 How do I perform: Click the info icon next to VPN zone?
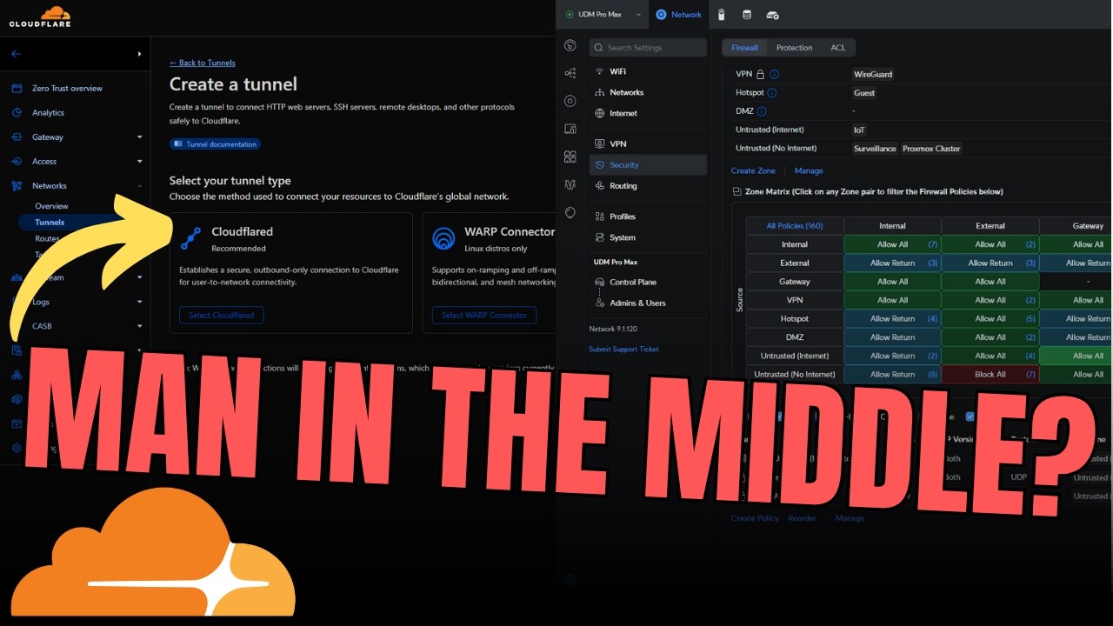(774, 75)
